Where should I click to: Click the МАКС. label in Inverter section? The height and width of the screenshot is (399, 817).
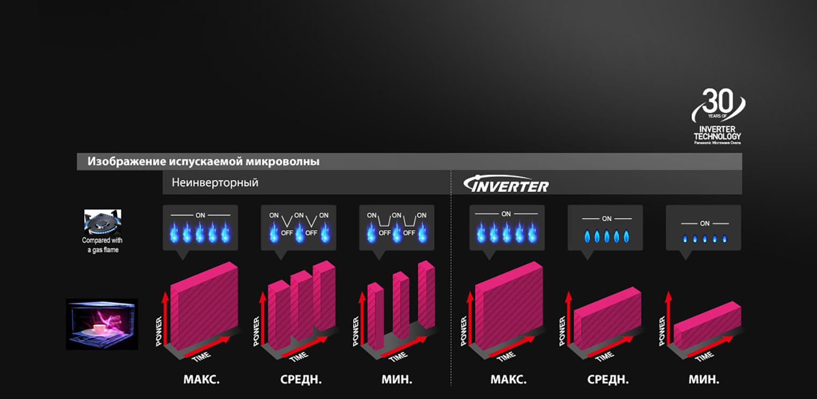[508, 380]
